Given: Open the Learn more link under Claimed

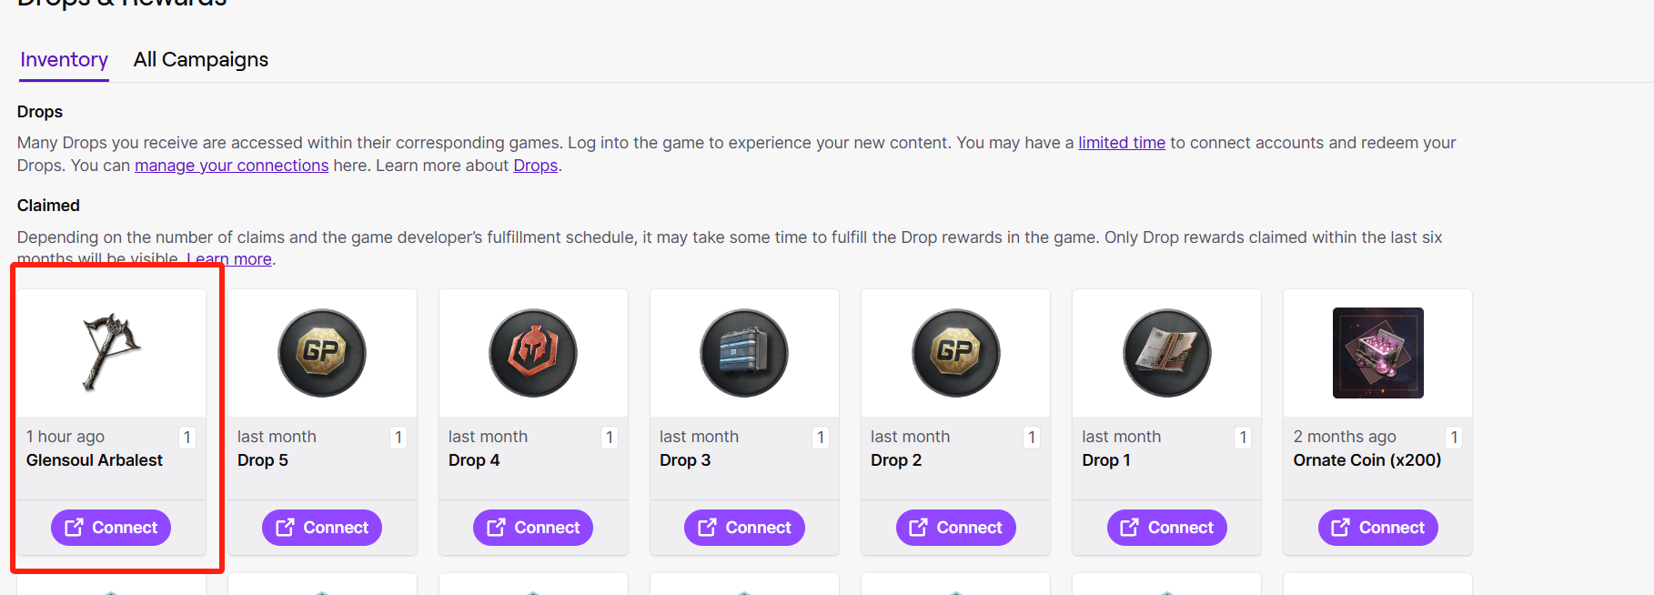Looking at the screenshot, I should point(229,259).
